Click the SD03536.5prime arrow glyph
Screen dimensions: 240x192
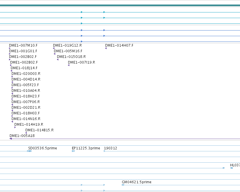click(x=30, y=151)
